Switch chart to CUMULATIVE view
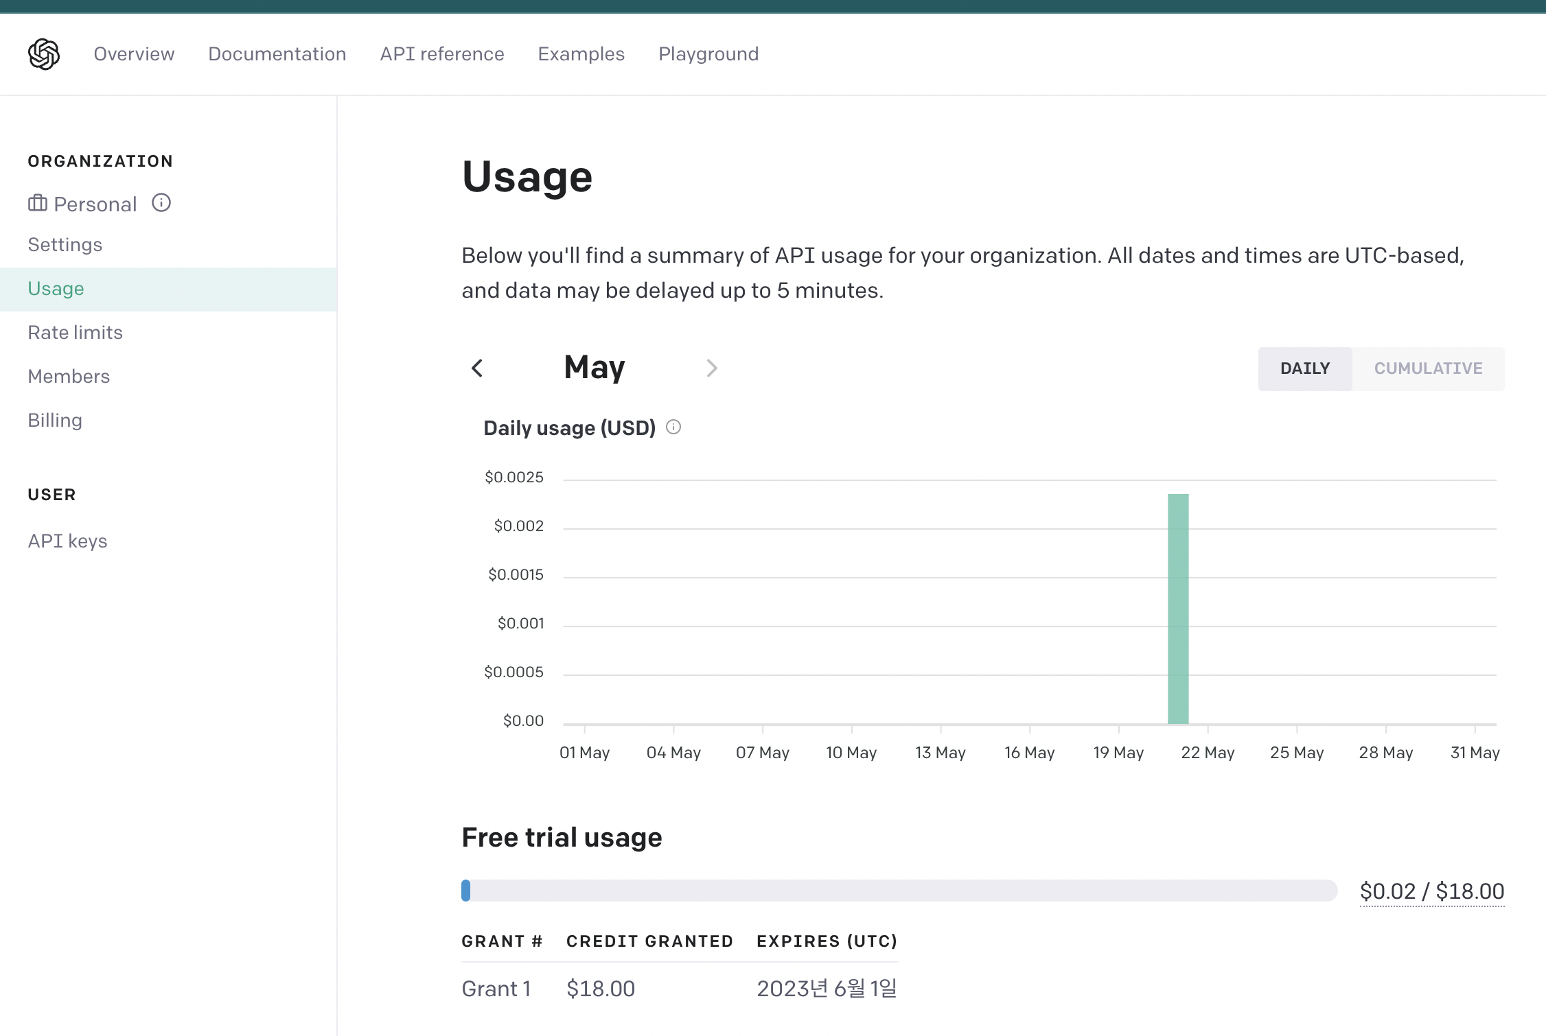The image size is (1546, 1036). [1428, 368]
